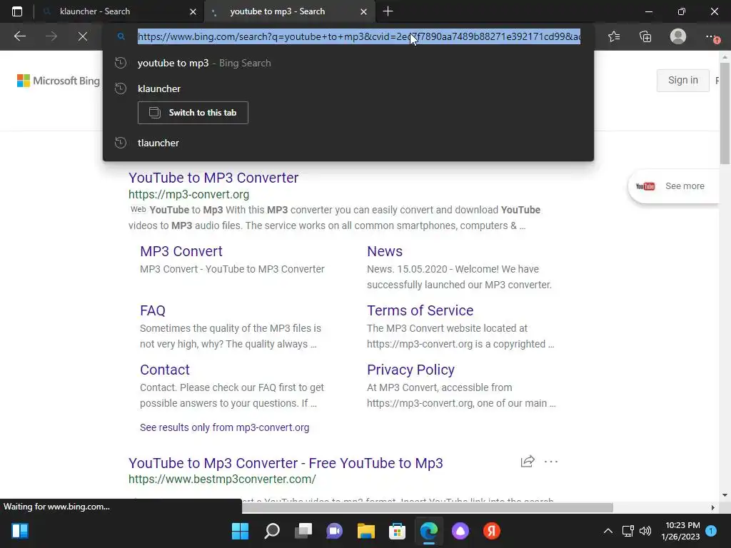
Task: Open the Favorites star icon
Action: [614, 36]
